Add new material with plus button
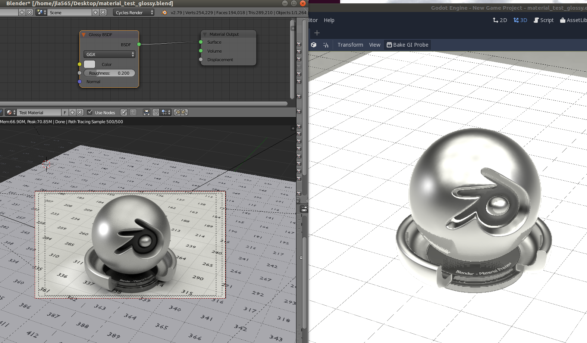The height and width of the screenshot is (343, 587). point(72,112)
